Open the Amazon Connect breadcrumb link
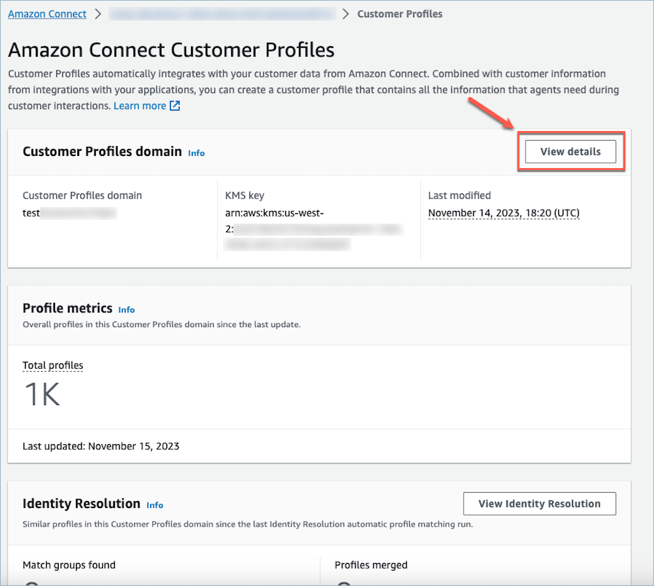Screen dimensions: 654x586 coord(47,13)
